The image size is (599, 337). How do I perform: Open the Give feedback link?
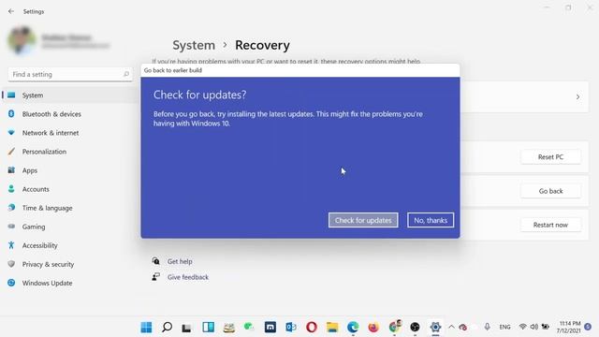(x=187, y=277)
